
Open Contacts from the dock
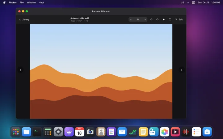101,132
